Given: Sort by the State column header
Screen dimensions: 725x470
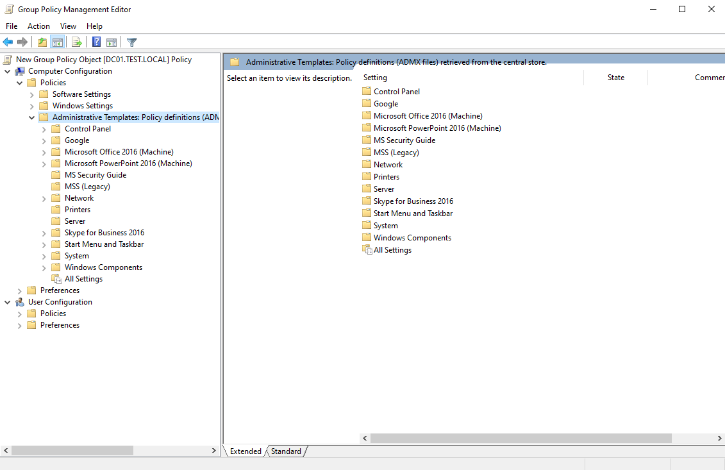Looking at the screenshot, I should 615,78.
